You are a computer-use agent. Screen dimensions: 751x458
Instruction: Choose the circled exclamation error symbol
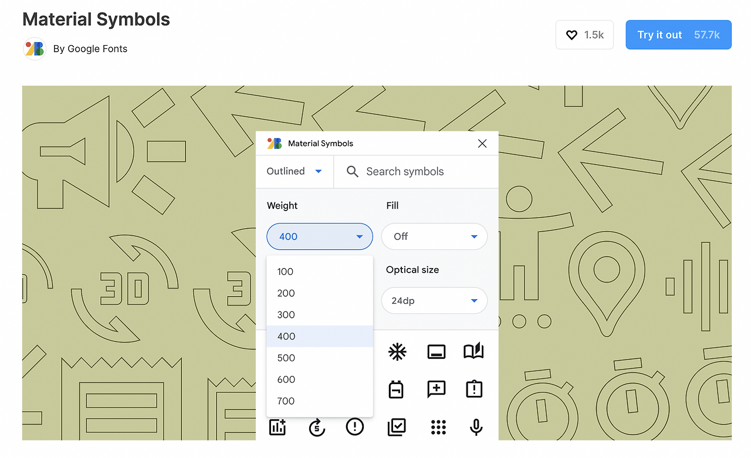[x=355, y=426]
